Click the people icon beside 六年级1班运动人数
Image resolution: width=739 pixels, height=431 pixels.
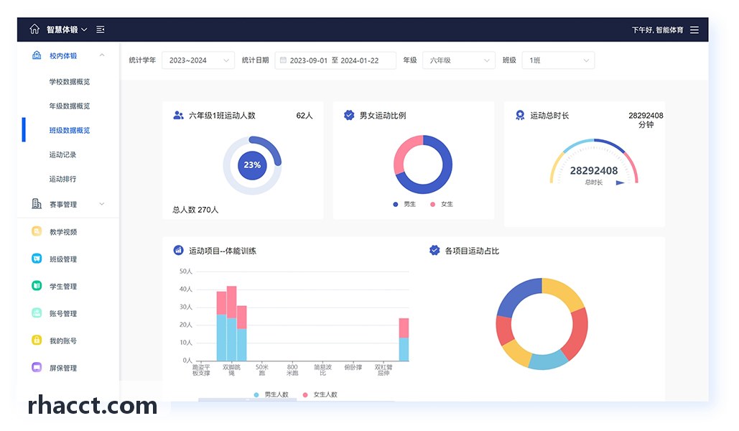tap(178, 115)
